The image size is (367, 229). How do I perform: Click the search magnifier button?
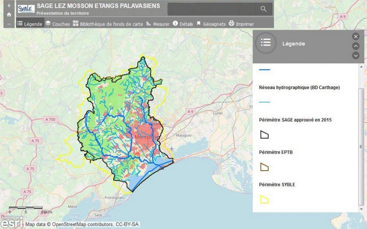[x=263, y=9]
